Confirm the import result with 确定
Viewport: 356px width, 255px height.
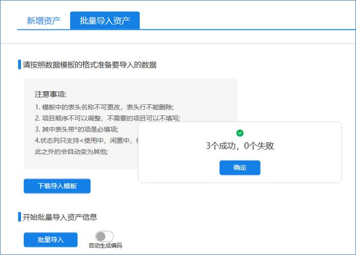click(239, 168)
